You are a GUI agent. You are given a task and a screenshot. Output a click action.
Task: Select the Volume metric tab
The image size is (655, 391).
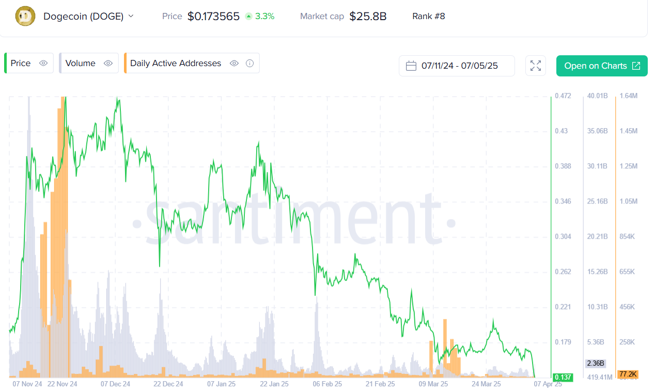[80, 63]
